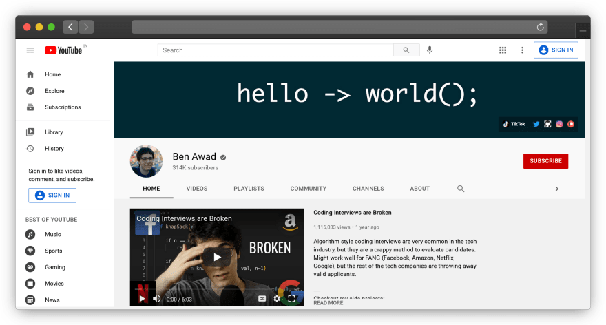The width and height of the screenshot is (606, 325).
Task: Click the Ben Awad channel name
Action: tap(194, 156)
